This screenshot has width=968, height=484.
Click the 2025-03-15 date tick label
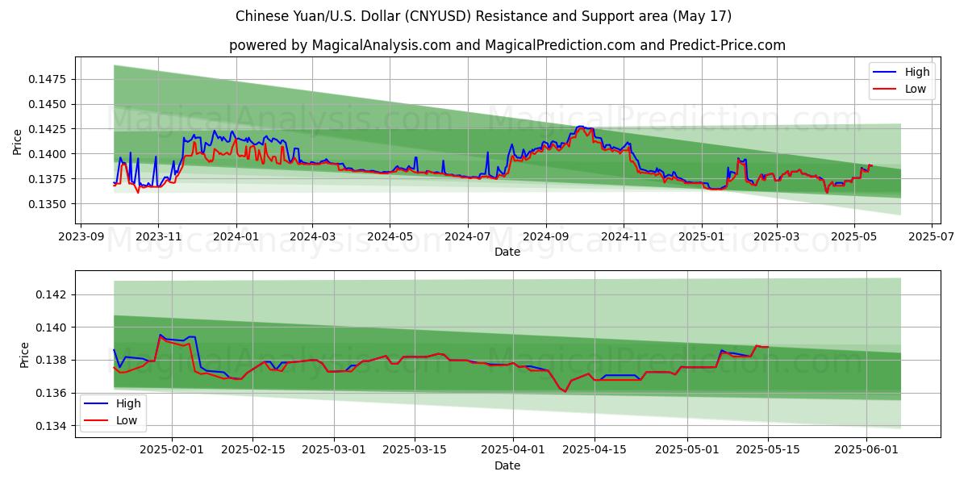coord(415,451)
